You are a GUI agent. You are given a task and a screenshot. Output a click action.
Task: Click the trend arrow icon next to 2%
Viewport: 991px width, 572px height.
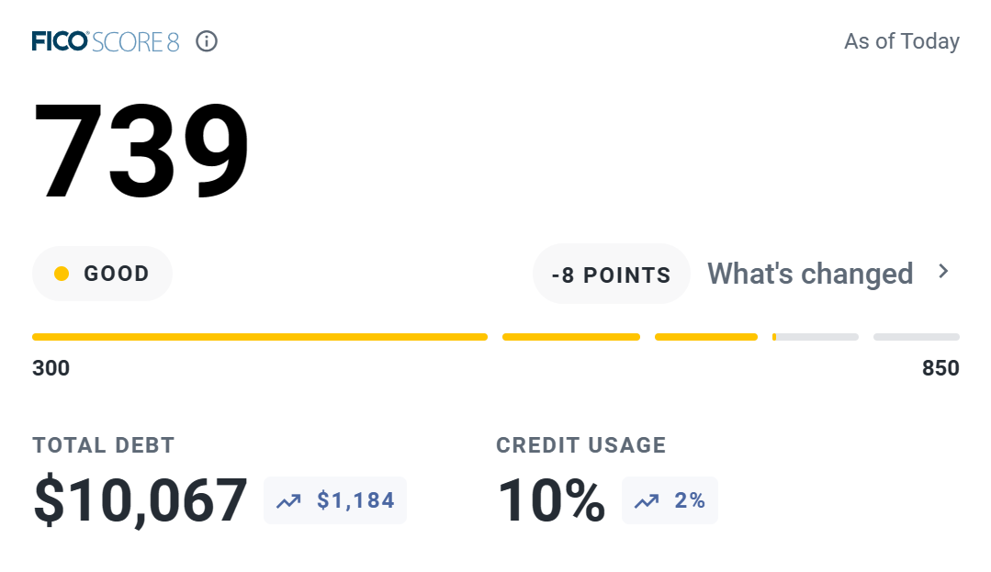[x=646, y=500]
